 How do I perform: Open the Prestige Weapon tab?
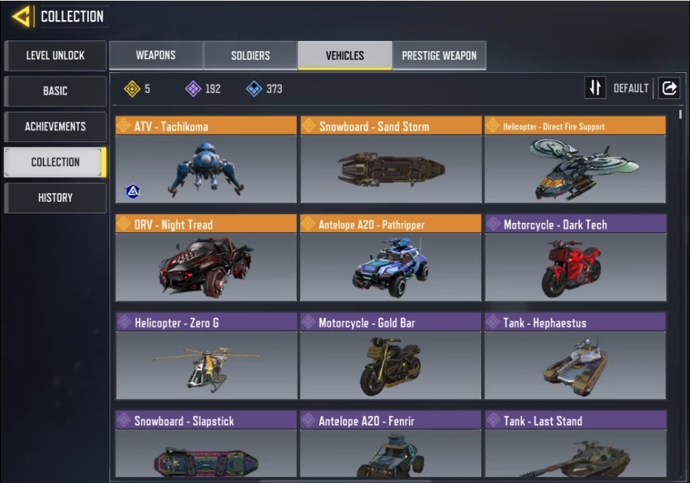click(x=439, y=56)
